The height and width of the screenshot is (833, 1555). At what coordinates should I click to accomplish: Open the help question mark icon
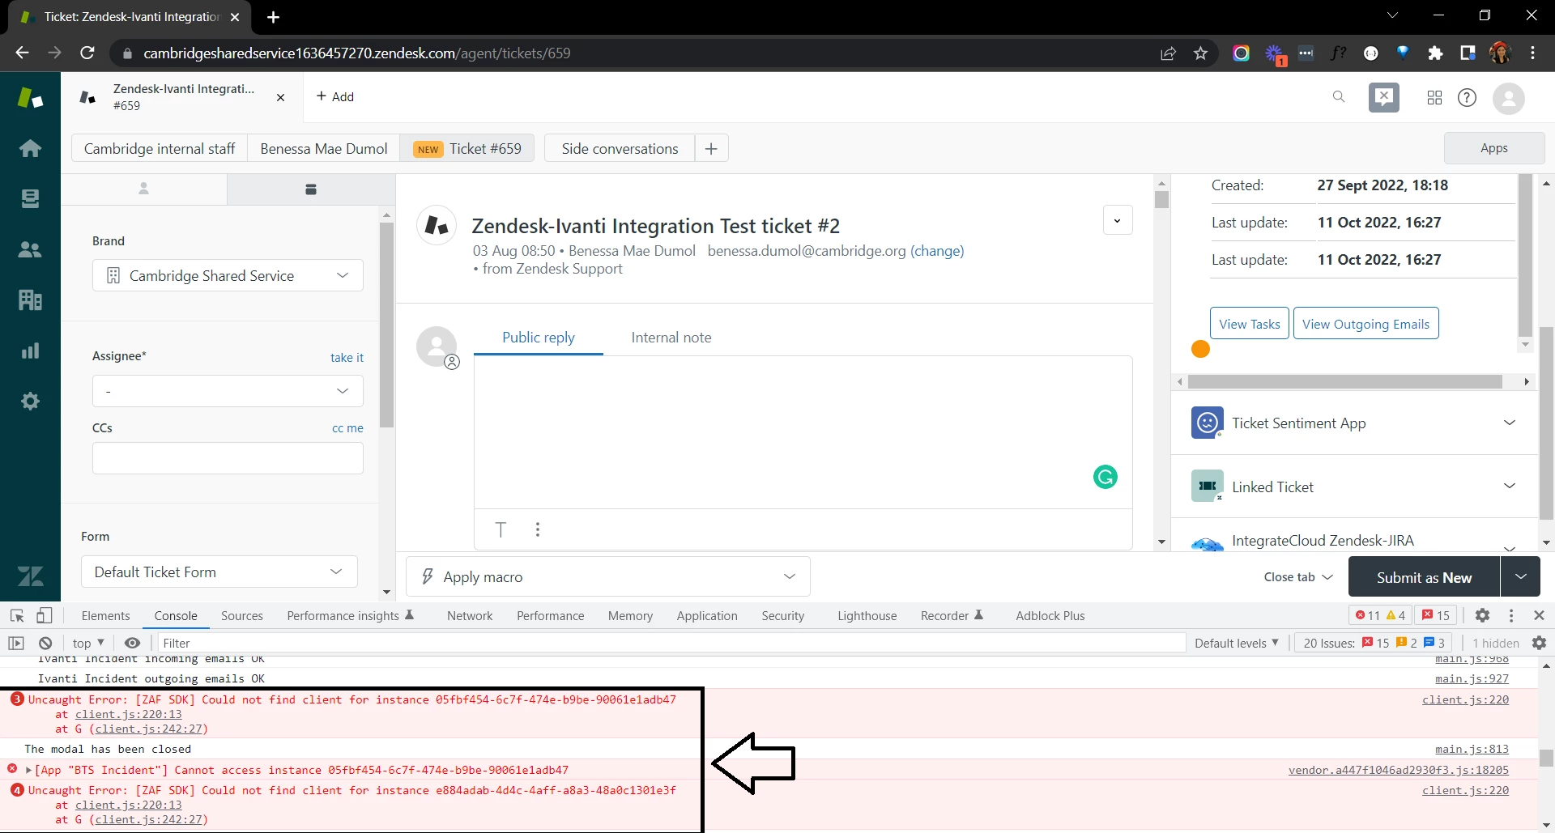click(1467, 97)
